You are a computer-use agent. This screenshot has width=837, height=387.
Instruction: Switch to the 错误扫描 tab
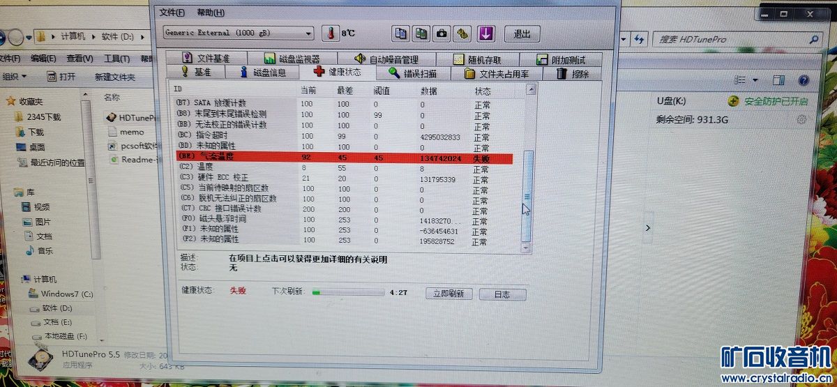pos(414,73)
